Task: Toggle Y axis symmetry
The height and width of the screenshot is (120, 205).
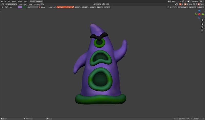Action: 172,7
